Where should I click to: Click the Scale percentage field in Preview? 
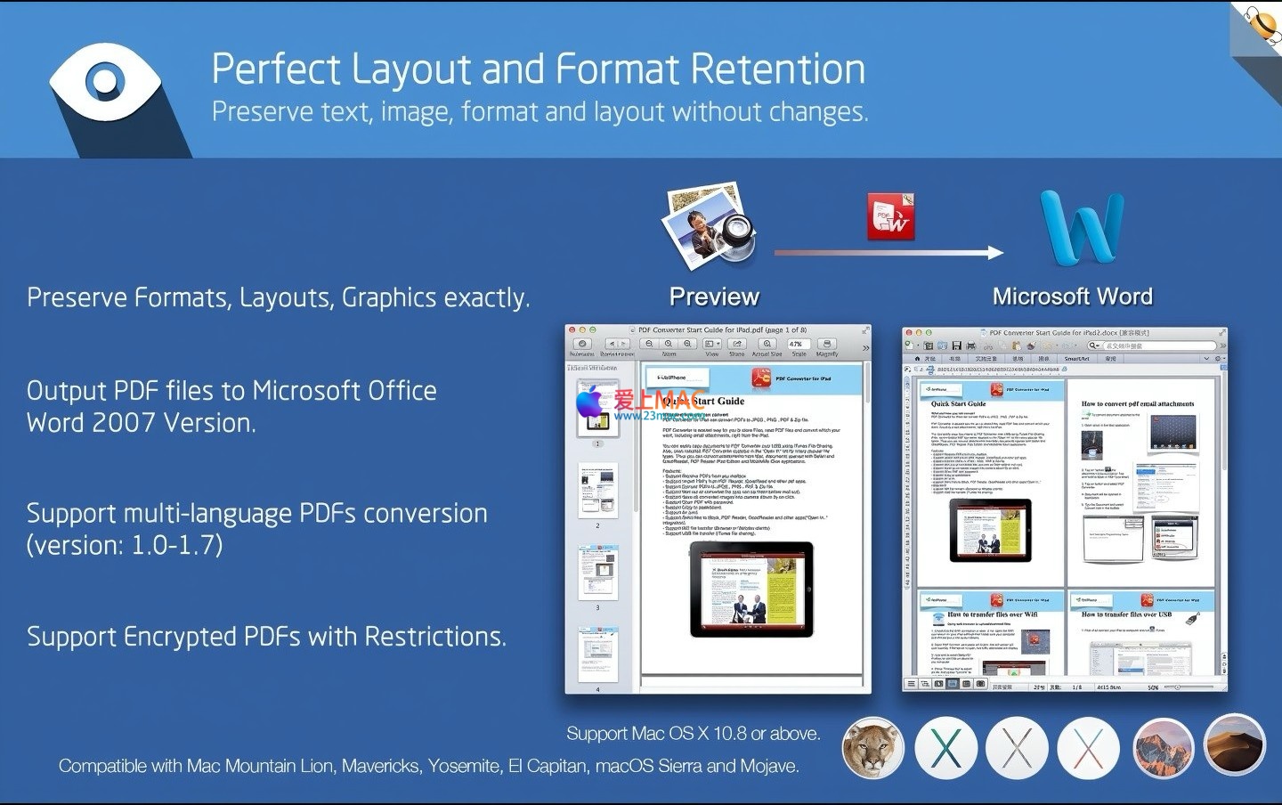[797, 344]
